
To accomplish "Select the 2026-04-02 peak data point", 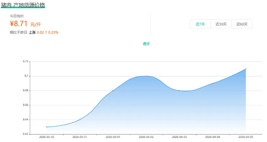I will click(x=146, y=76).
